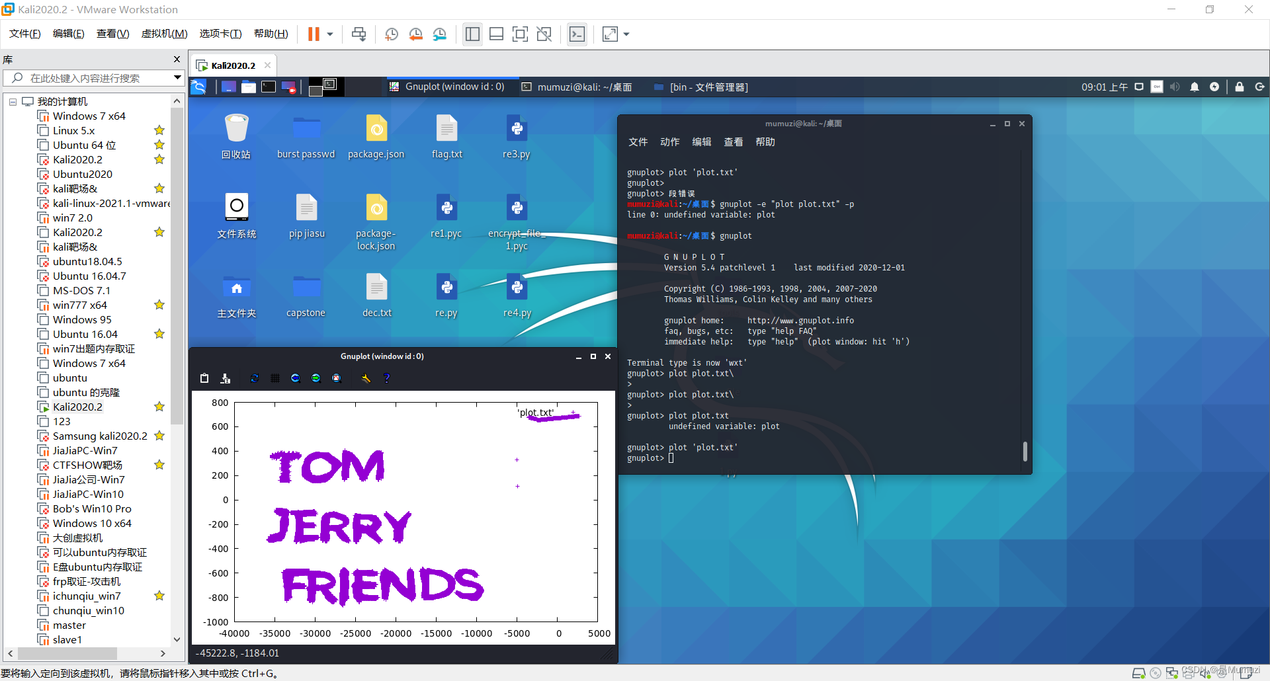Screen dimensions: 1270x681
Task: Open the 帮助(H) menu in VMware
Action: tap(271, 34)
